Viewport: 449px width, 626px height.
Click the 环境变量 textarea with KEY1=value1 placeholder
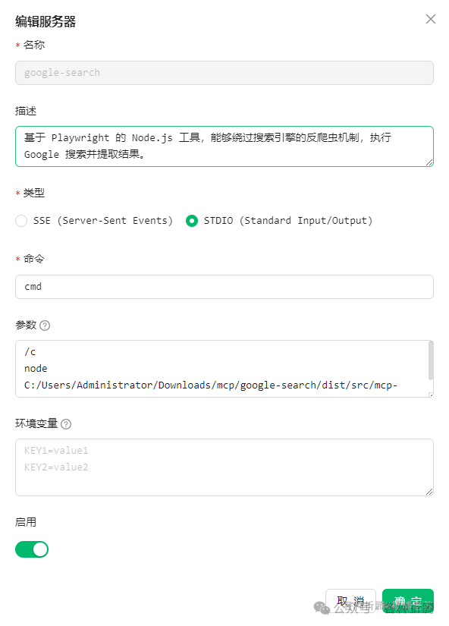click(224, 467)
